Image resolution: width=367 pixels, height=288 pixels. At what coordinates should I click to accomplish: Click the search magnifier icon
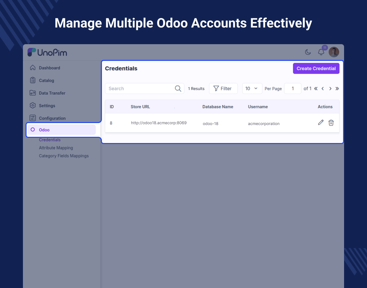pos(178,89)
